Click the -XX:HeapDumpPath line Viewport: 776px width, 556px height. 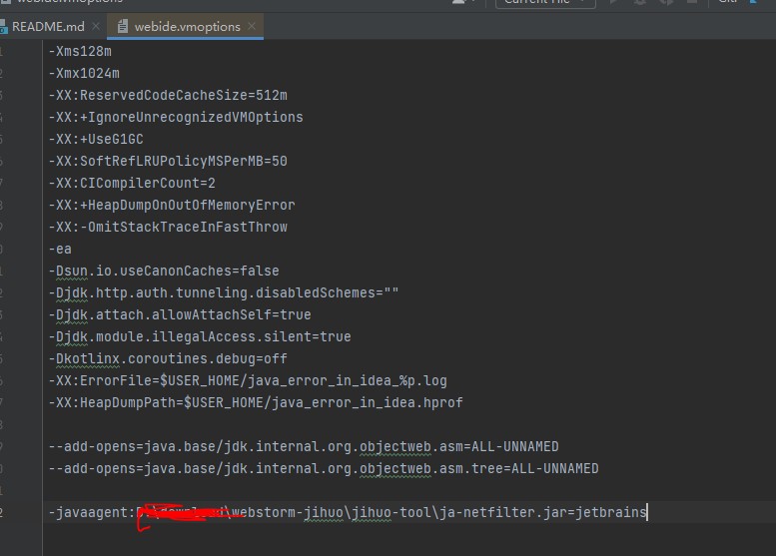click(256, 402)
